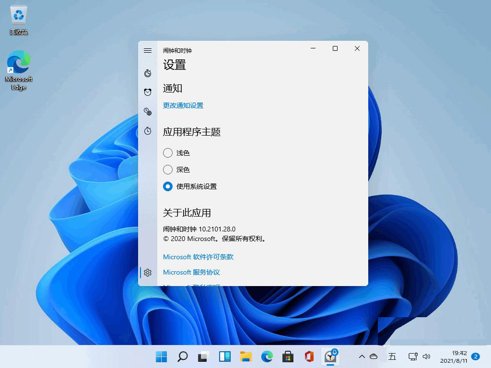Open the notification center badge
The width and height of the screenshot is (491, 368).
click(476, 356)
